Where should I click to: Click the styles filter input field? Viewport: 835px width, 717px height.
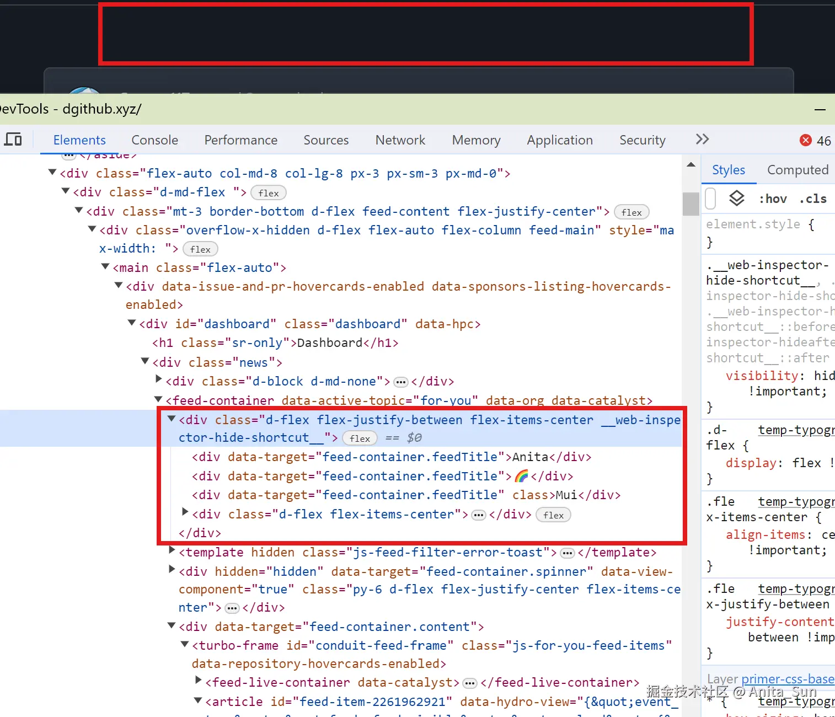coord(711,199)
